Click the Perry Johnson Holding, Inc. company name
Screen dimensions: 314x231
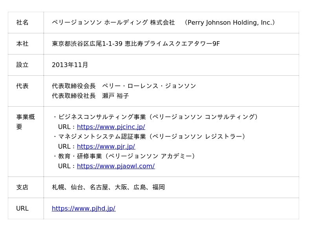coord(230,22)
